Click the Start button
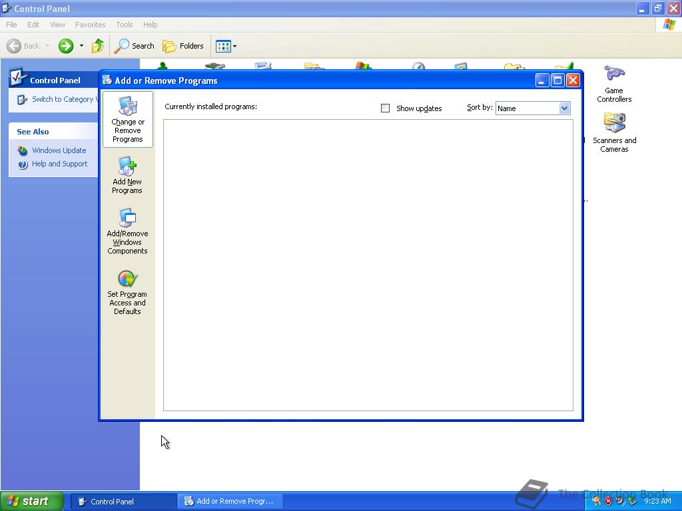The width and height of the screenshot is (682, 511). [32, 502]
